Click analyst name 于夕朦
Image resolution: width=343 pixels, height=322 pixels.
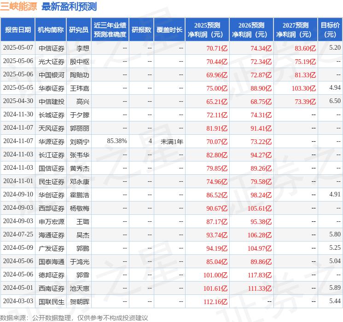coord(79,115)
